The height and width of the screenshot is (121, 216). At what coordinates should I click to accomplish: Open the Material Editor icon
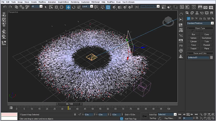pyautogui.click(x=194, y=7)
